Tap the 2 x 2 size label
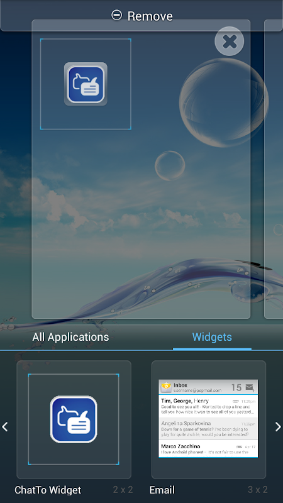This screenshot has height=503, width=283. point(123,490)
